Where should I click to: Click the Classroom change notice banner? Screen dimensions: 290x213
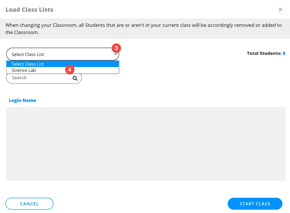point(145,29)
